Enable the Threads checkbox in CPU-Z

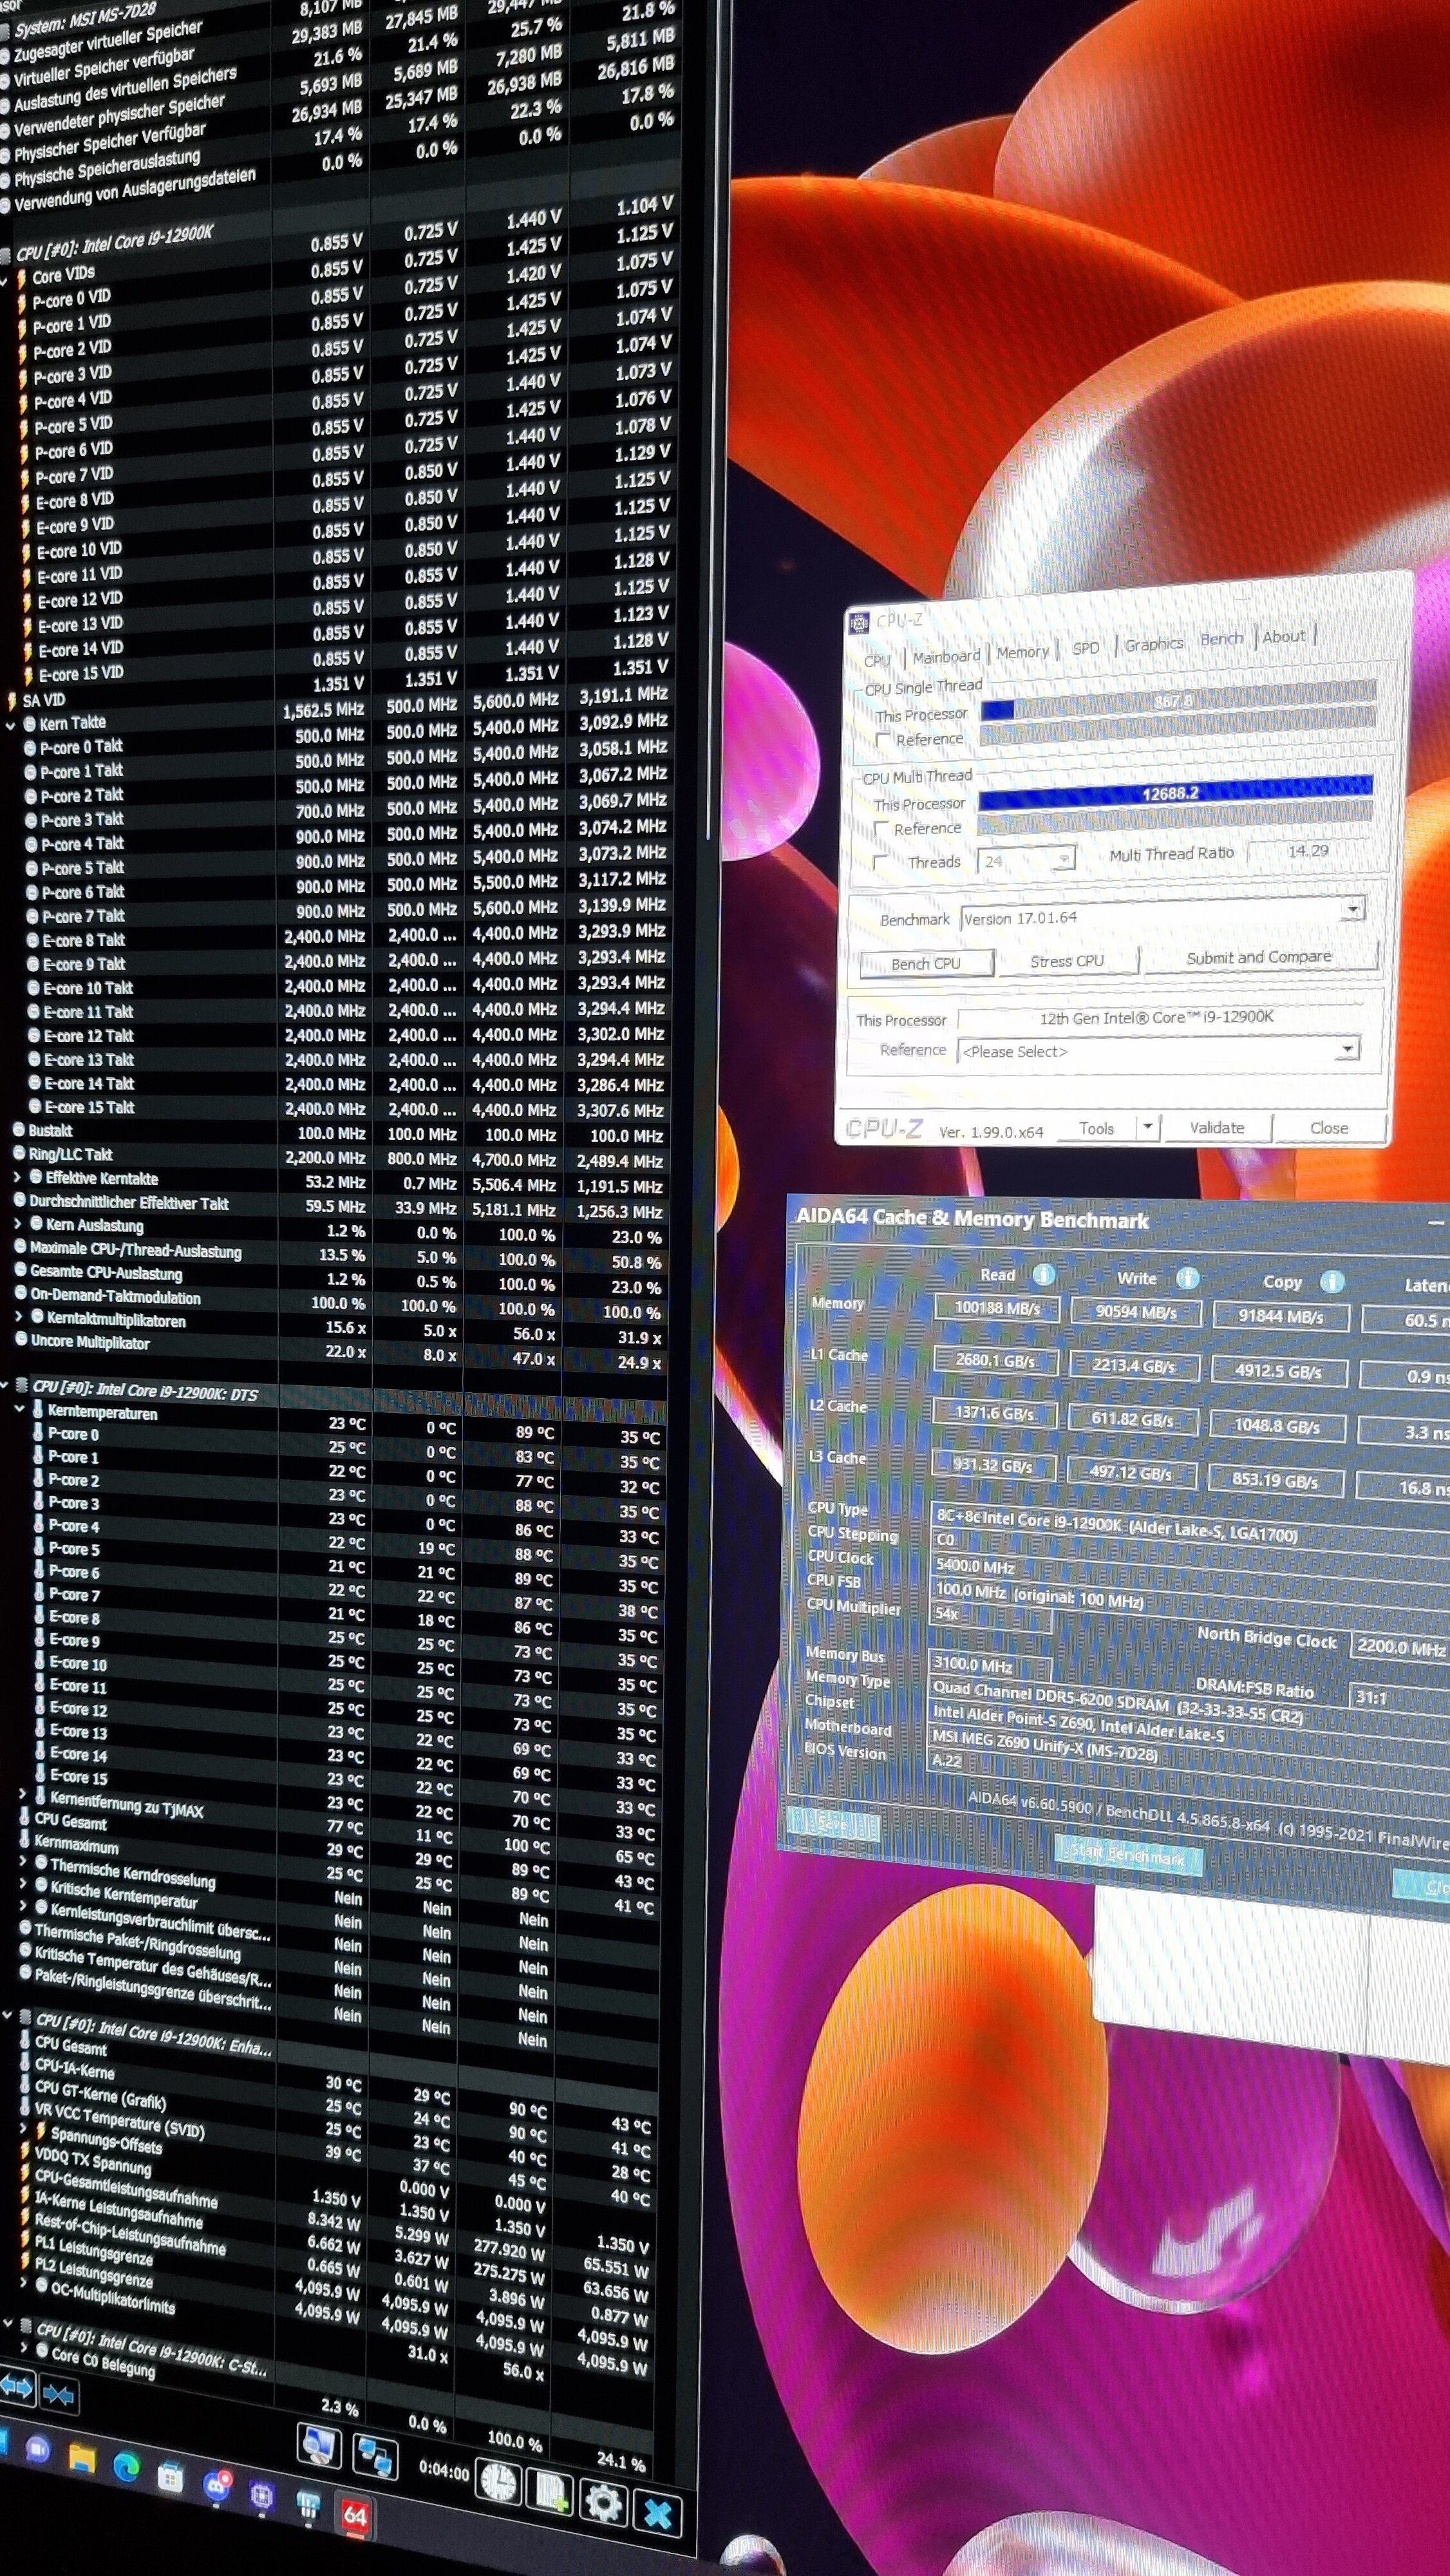pyautogui.click(x=880, y=862)
